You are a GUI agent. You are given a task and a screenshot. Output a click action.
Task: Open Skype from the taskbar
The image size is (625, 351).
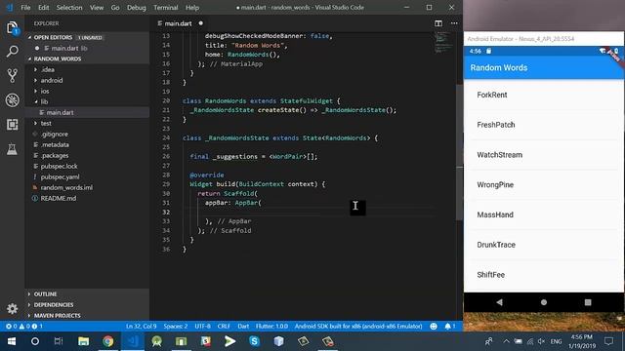point(254,341)
